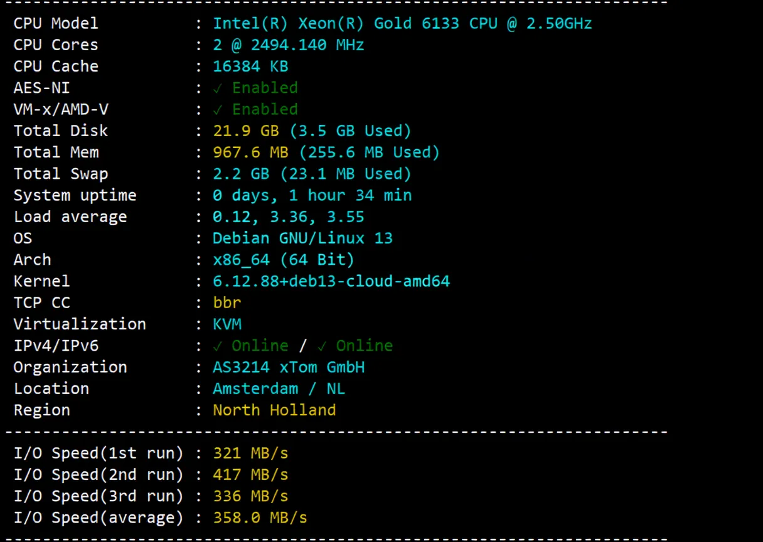Select the CPU Cache label

tap(56, 66)
